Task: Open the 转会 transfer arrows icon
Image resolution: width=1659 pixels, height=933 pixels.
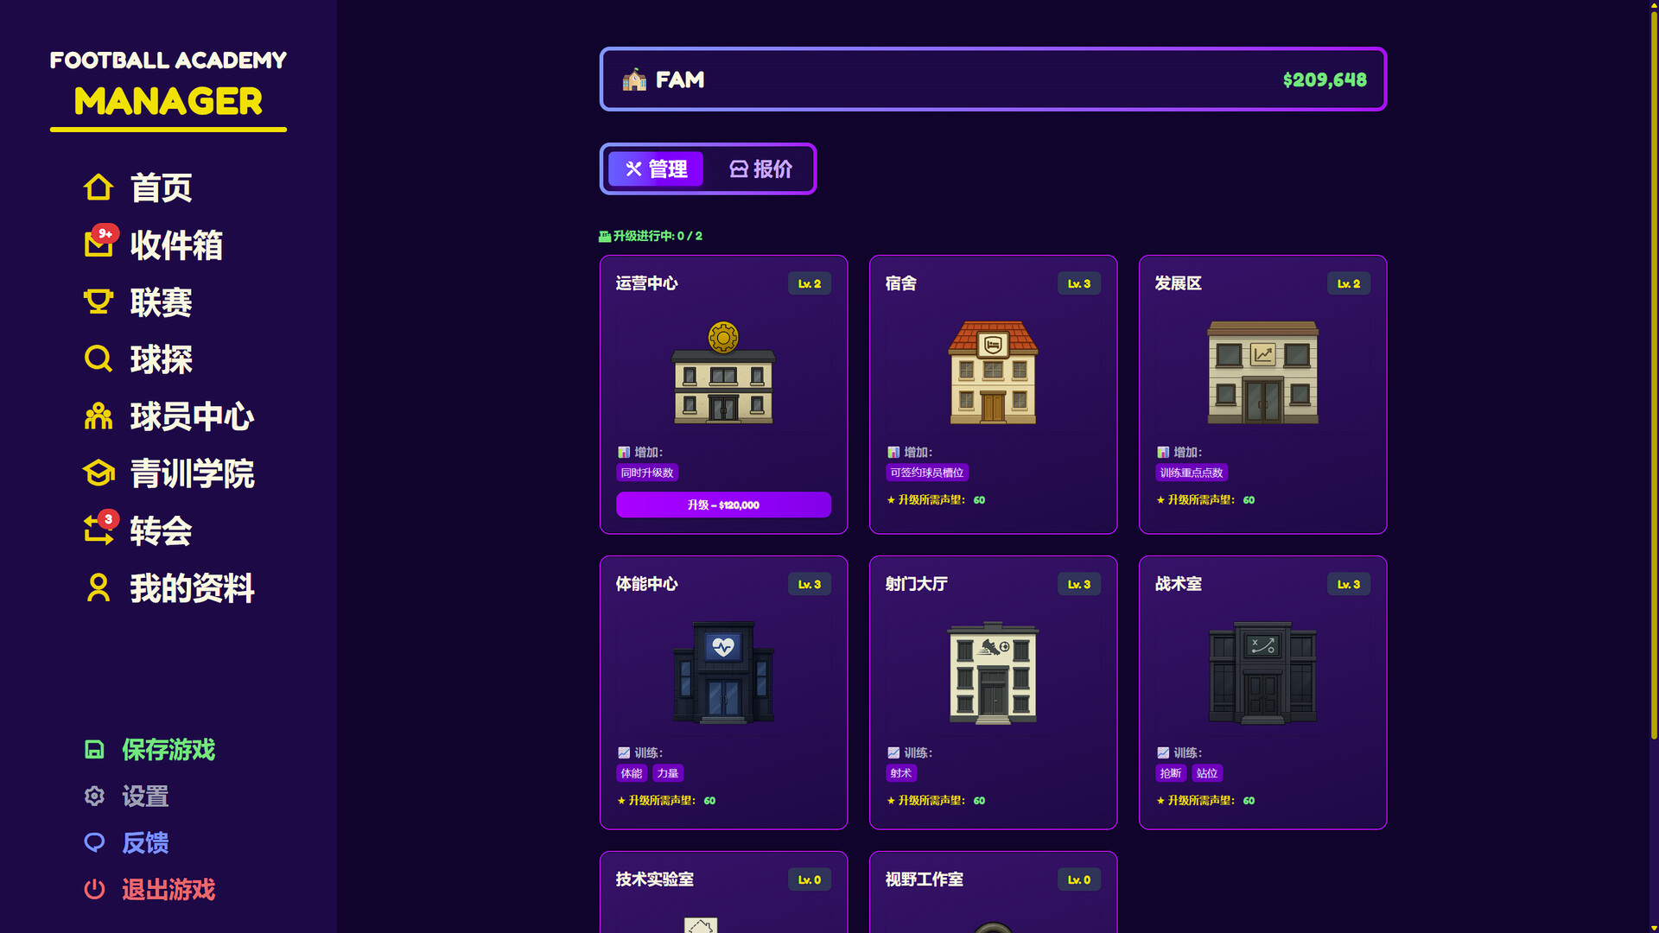Action: (99, 530)
